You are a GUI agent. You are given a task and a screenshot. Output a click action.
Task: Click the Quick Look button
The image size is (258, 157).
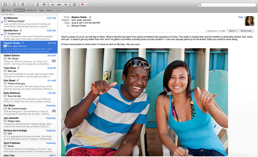pos(246,31)
